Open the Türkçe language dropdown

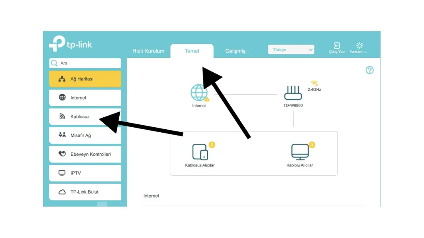pyautogui.click(x=291, y=50)
